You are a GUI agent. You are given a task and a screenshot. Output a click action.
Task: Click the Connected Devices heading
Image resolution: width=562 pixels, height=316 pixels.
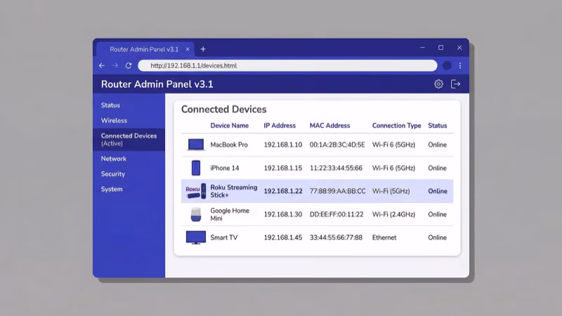point(223,110)
